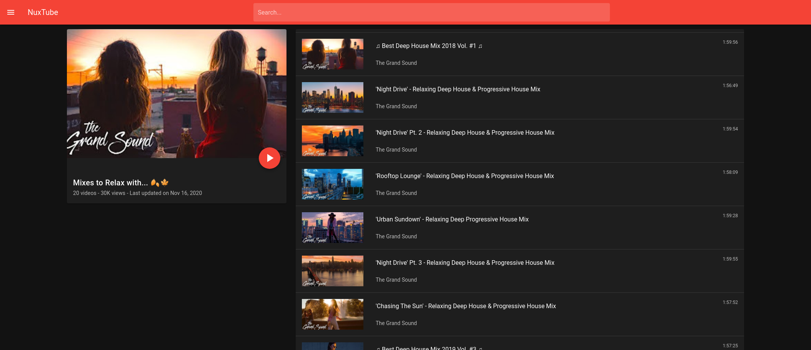Open the Best Deep House Mix 2018 Vol. #1 title
The image size is (811, 350).
(429, 46)
